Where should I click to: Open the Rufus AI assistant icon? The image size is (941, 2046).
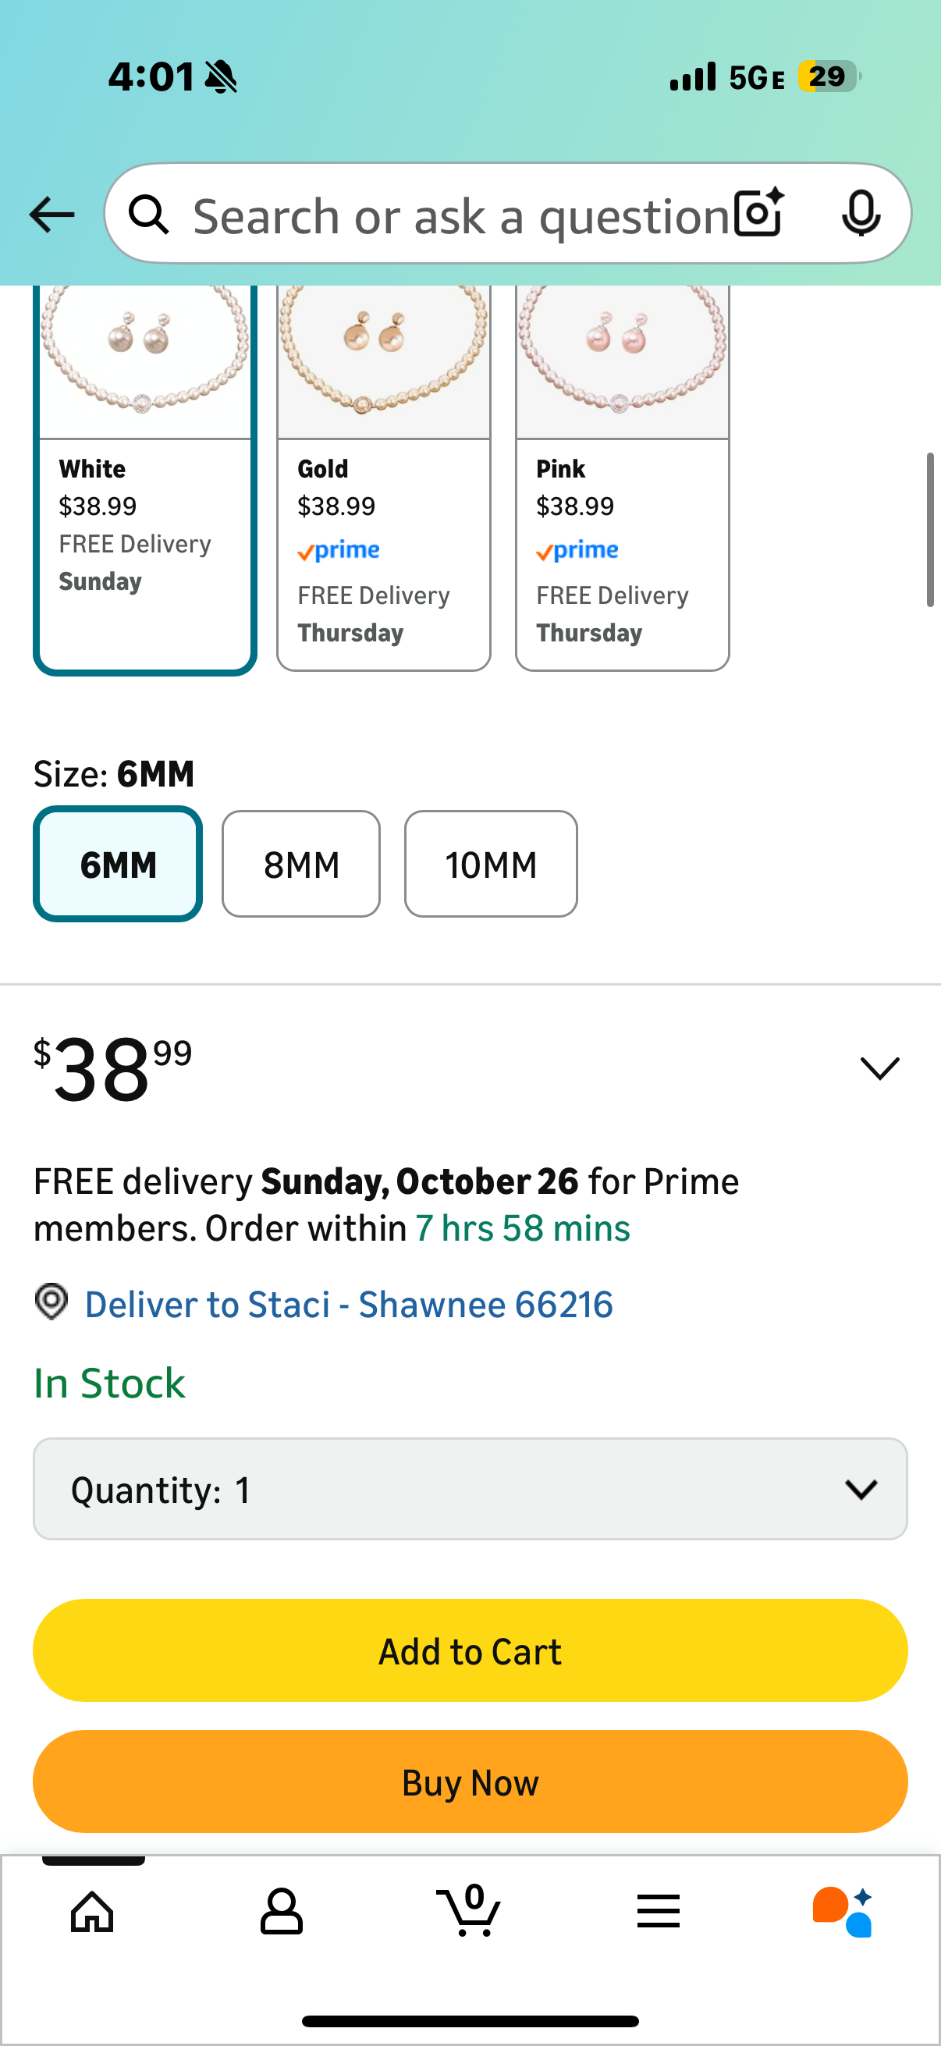(843, 1911)
